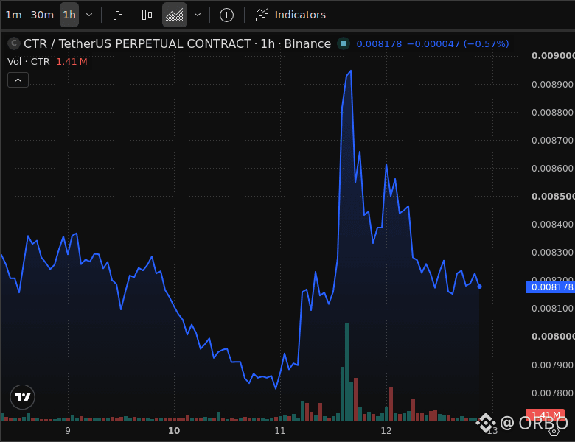Click the CTR coin logo icon

(x=14, y=43)
